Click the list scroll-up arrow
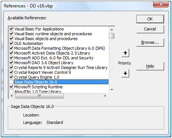Image resolution: width=172 pixels, height=138 pixels. [x=112, y=30]
